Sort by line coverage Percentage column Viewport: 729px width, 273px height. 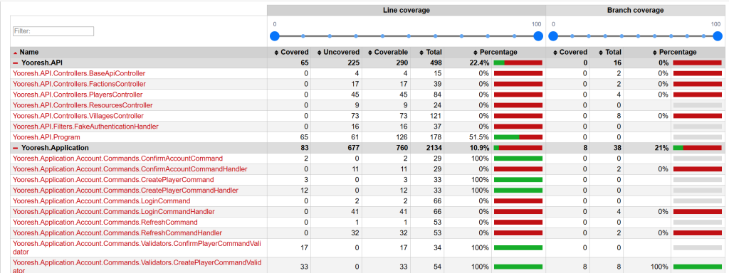click(x=495, y=53)
